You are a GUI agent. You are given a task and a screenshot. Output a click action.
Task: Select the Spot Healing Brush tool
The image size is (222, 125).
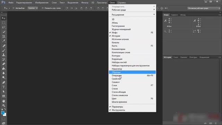pyautogui.click(x=4, y=46)
